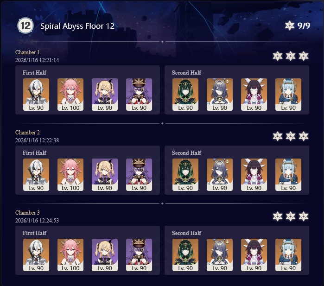The width and height of the screenshot is (324, 286).
Task: Select Chamber 3's white-haired first-half character
Action: [36, 255]
